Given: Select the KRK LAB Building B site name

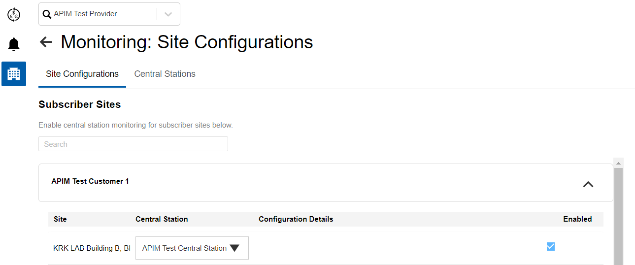Looking at the screenshot, I should pos(92,248).
